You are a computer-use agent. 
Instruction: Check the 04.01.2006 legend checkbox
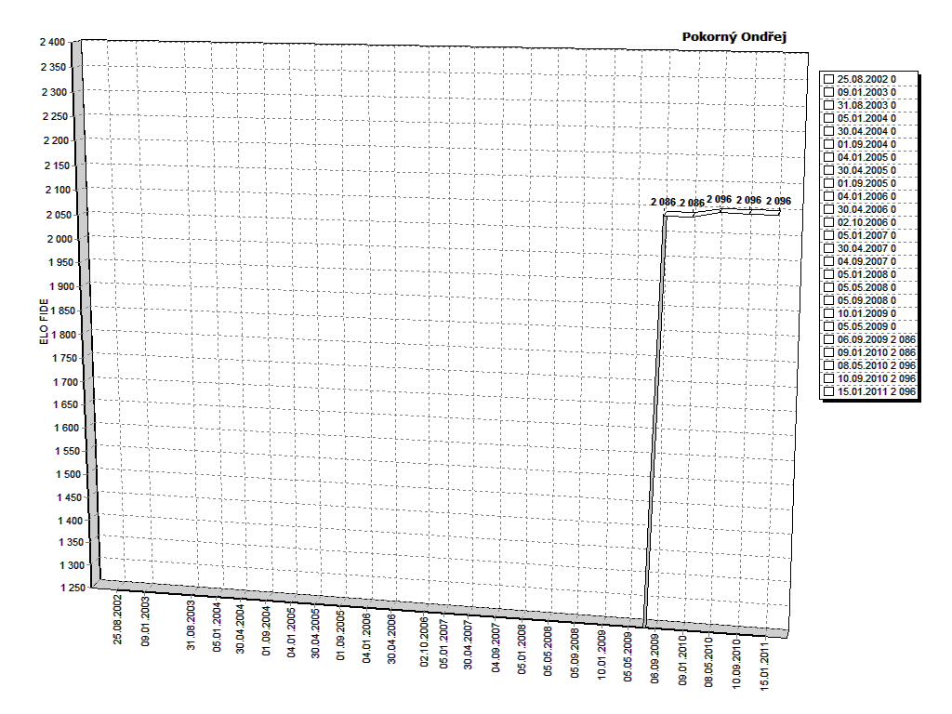click(828, 197)
